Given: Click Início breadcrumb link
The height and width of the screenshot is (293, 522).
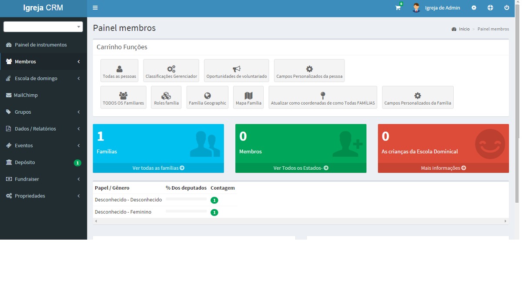Looking at the screenshot, I should point(464,29).
